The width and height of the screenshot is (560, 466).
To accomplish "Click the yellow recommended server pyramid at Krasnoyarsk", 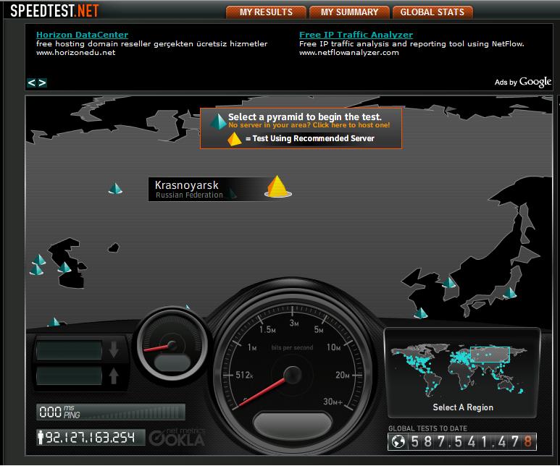I will tap(276, 187).
